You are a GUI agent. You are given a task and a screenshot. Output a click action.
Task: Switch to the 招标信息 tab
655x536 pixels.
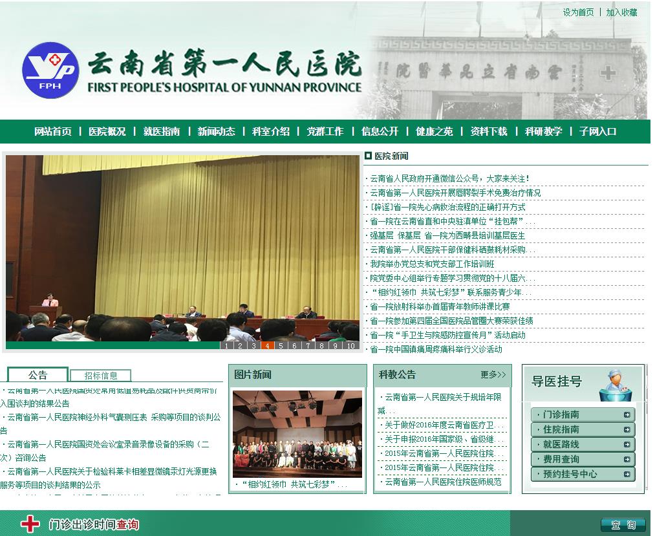point(101,375)
